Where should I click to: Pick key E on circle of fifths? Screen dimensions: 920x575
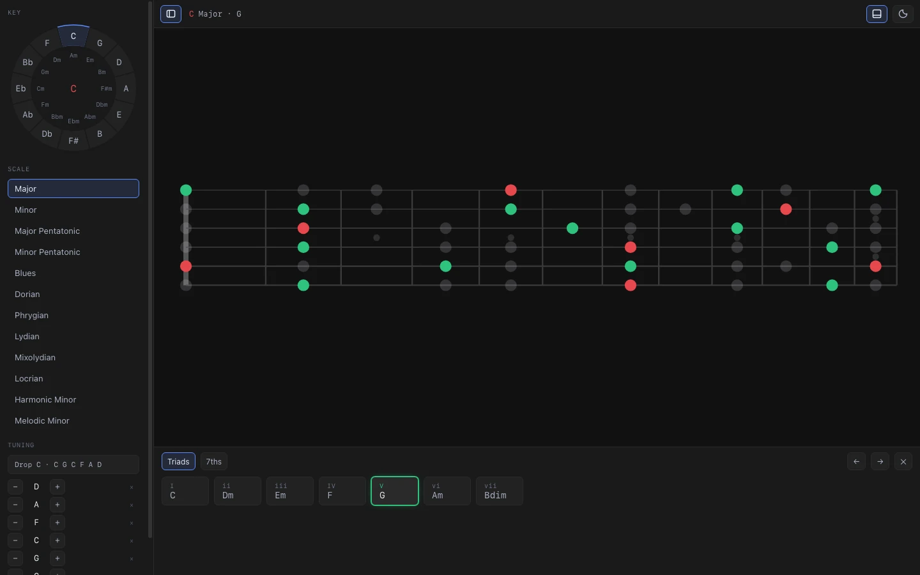(119, 114)
